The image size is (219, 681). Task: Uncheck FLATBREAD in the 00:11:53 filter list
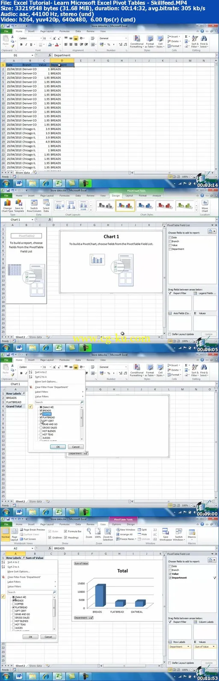[14, 607]
